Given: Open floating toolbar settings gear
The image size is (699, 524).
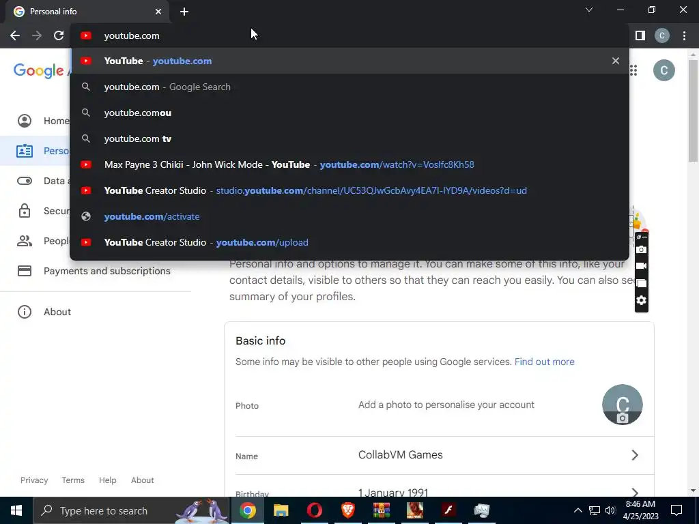Looking at the screenshot, I should 641,300.
